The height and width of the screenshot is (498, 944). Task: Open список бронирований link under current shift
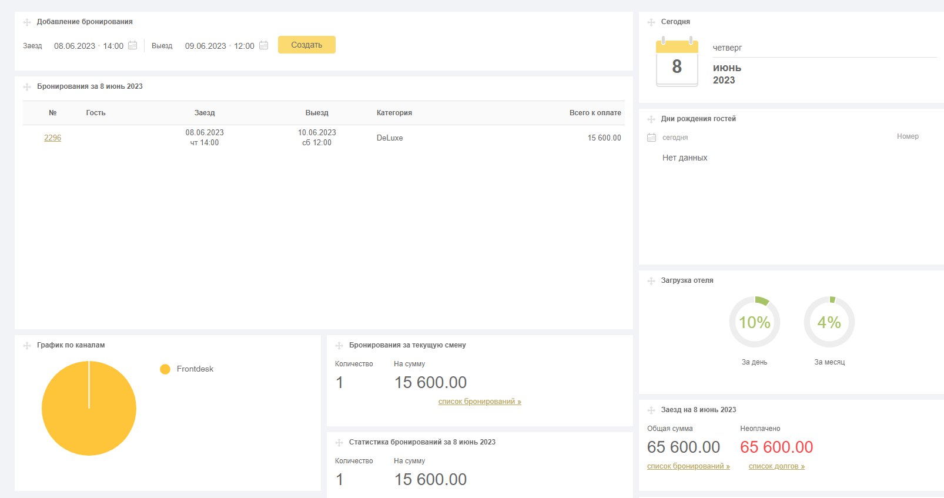480,402
